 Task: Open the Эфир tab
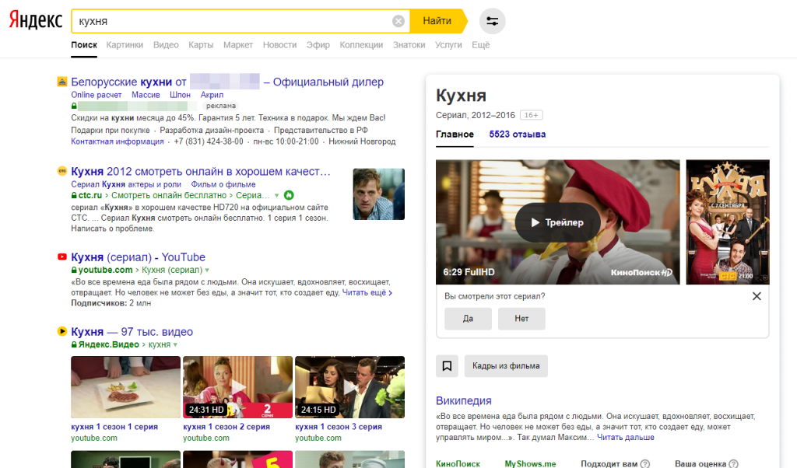pos(318,44)
